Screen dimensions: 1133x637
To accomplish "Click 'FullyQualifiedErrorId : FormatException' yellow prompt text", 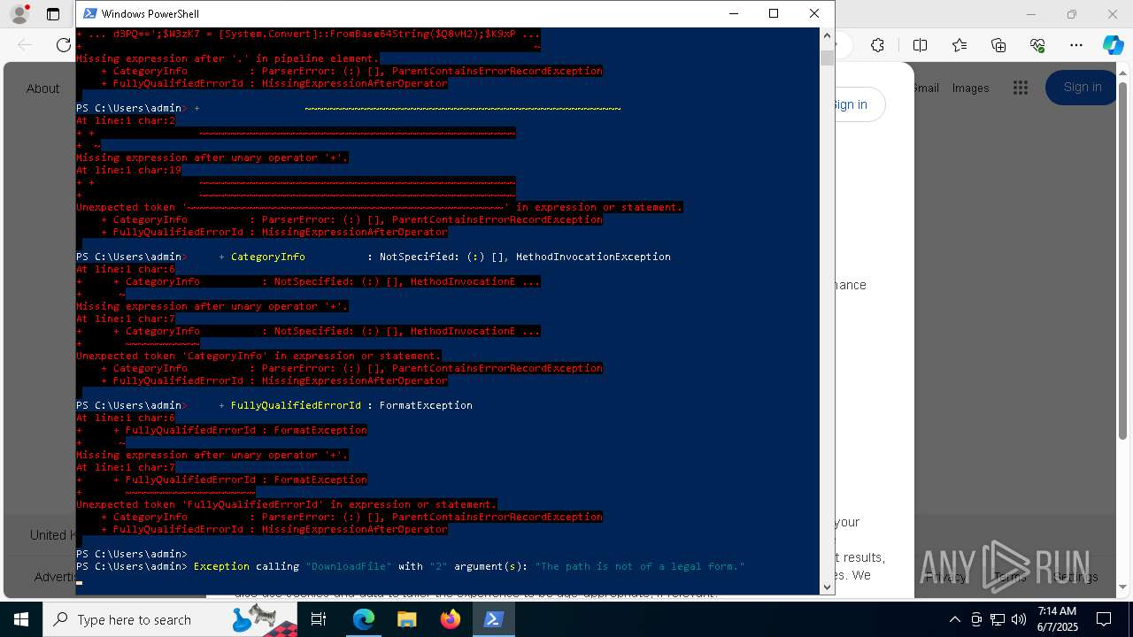I will 351,405.
